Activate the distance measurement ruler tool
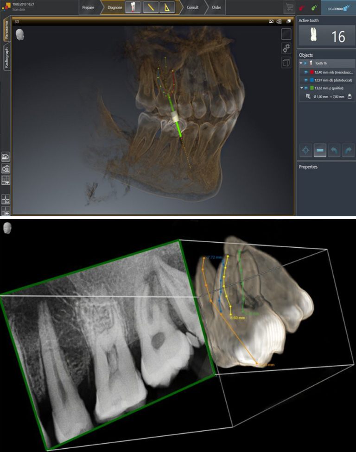356x452 pixels. (x=150, y=8)
